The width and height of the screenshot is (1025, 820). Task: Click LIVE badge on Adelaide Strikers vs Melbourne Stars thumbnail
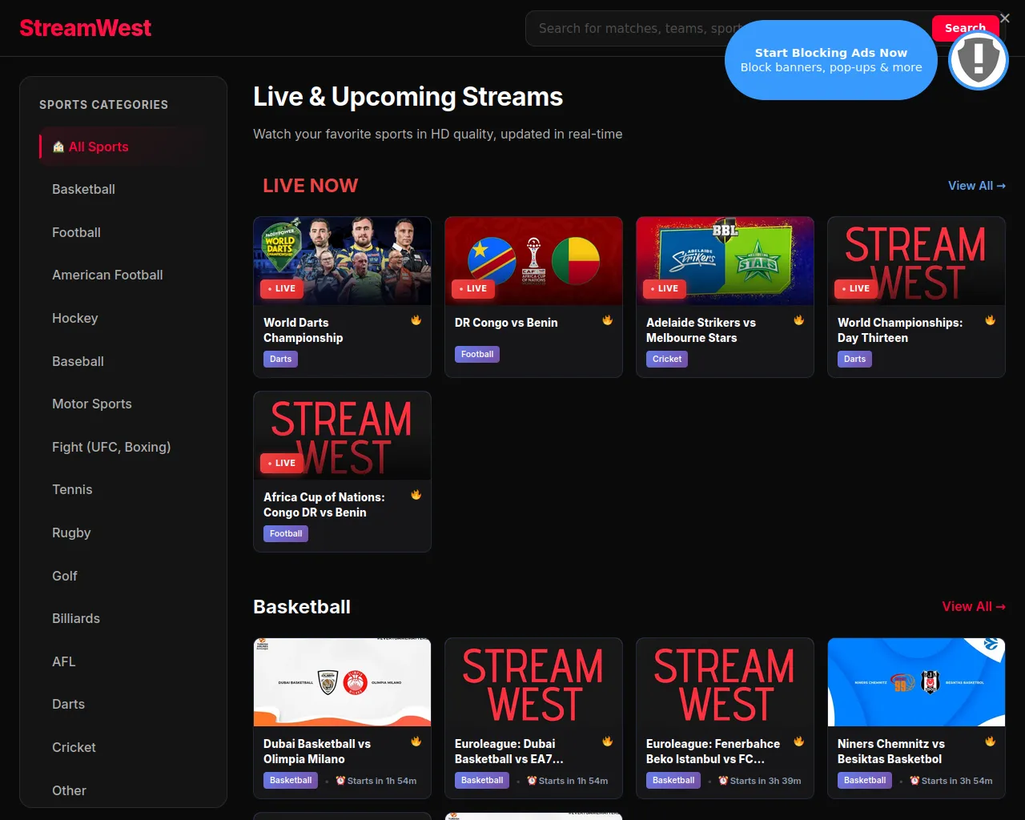[x=665, y=288]
